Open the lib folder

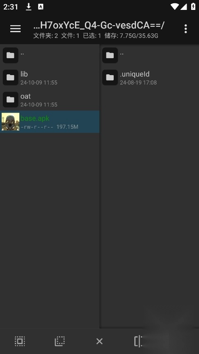point(50,78)
